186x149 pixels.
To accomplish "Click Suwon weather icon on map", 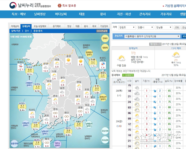I will 54,75.
